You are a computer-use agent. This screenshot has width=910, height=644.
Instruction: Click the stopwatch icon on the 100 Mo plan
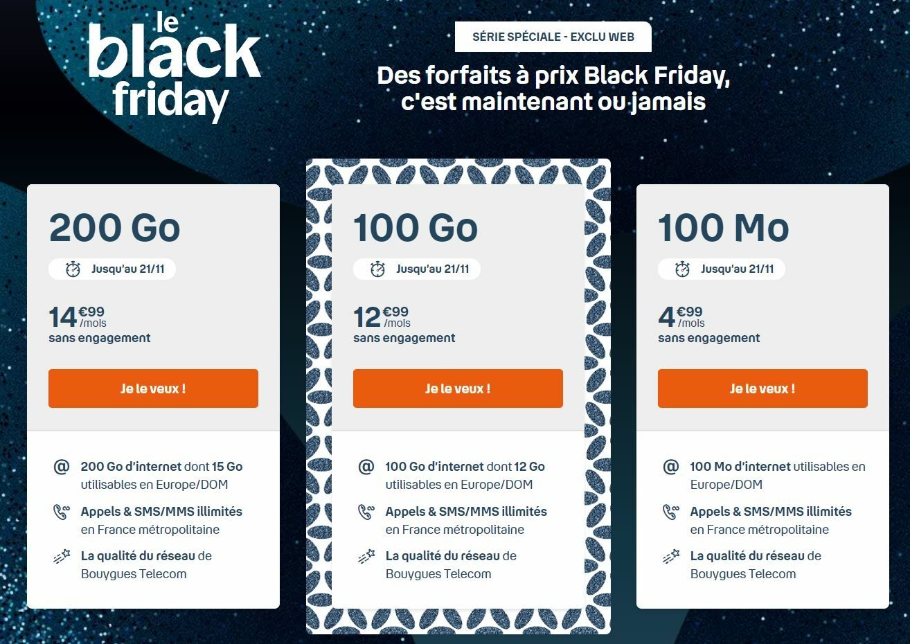click(x=682, y=269)
